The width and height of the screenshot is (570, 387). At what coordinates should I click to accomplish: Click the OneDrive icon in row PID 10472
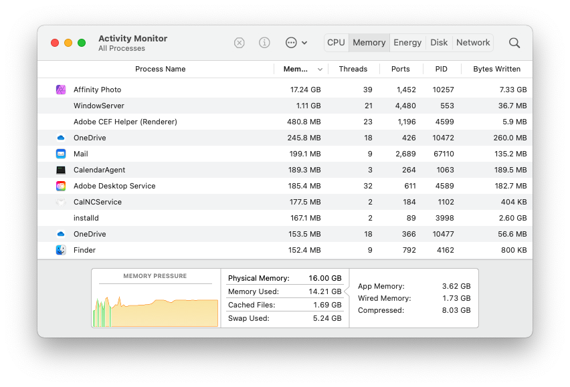pyautogui.click(x=61, y=138)
